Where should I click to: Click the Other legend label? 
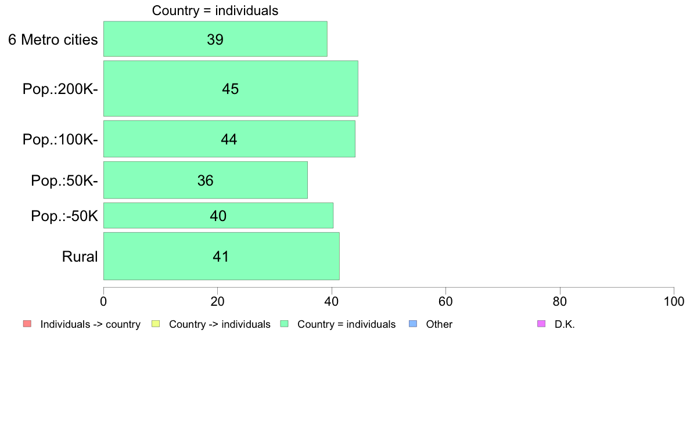coord(439,324)
